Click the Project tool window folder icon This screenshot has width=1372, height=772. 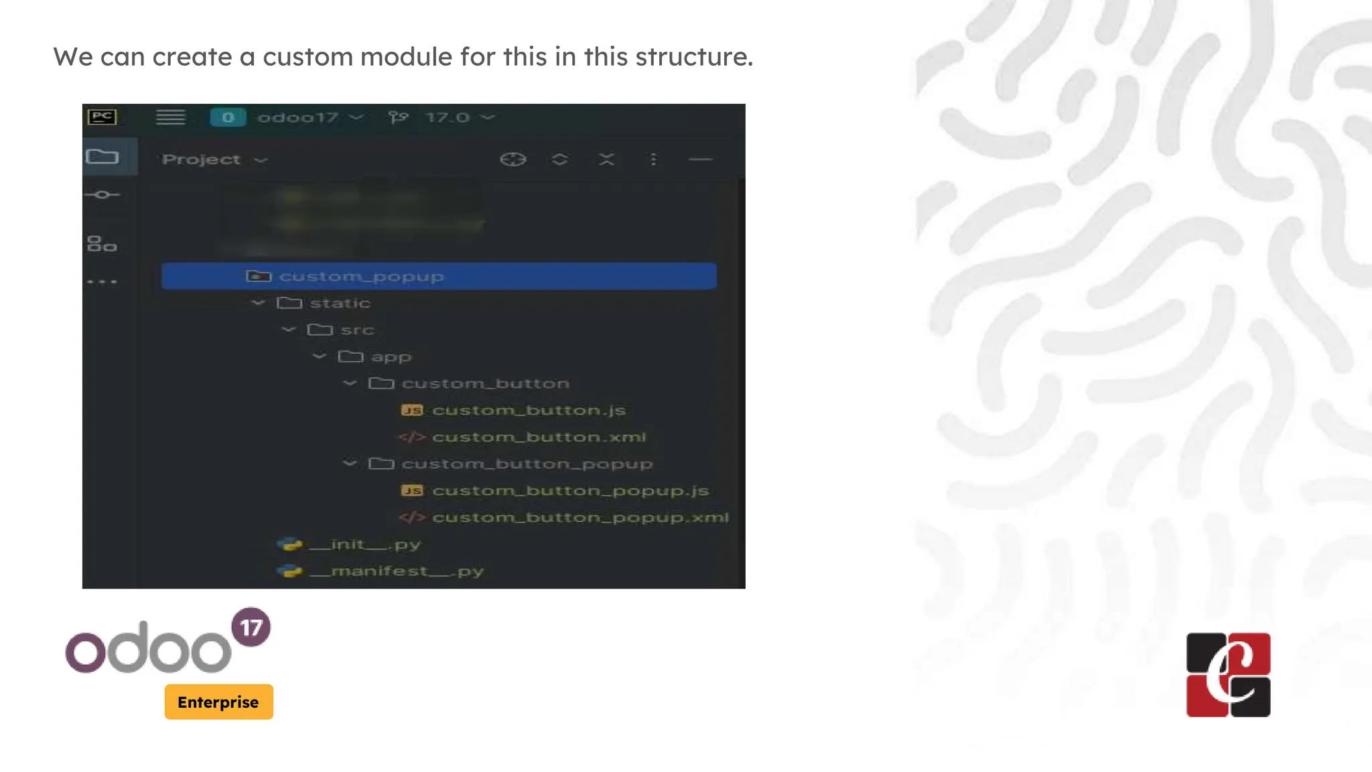102,157
